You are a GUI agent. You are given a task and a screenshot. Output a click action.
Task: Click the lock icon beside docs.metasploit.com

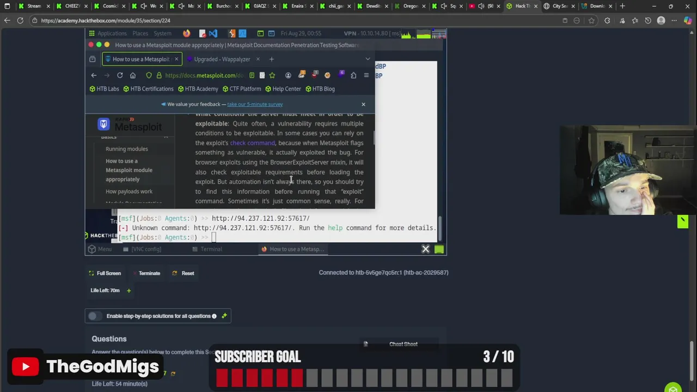[159, 75]
